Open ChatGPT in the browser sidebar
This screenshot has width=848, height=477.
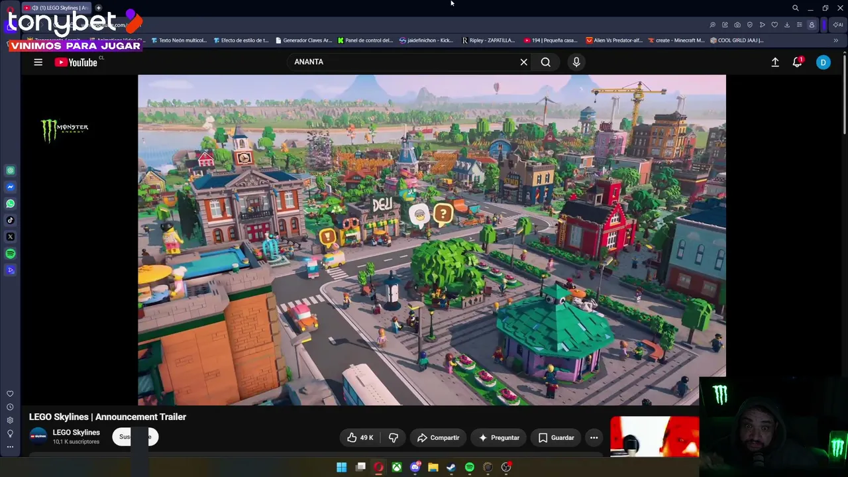pos(10,171)
